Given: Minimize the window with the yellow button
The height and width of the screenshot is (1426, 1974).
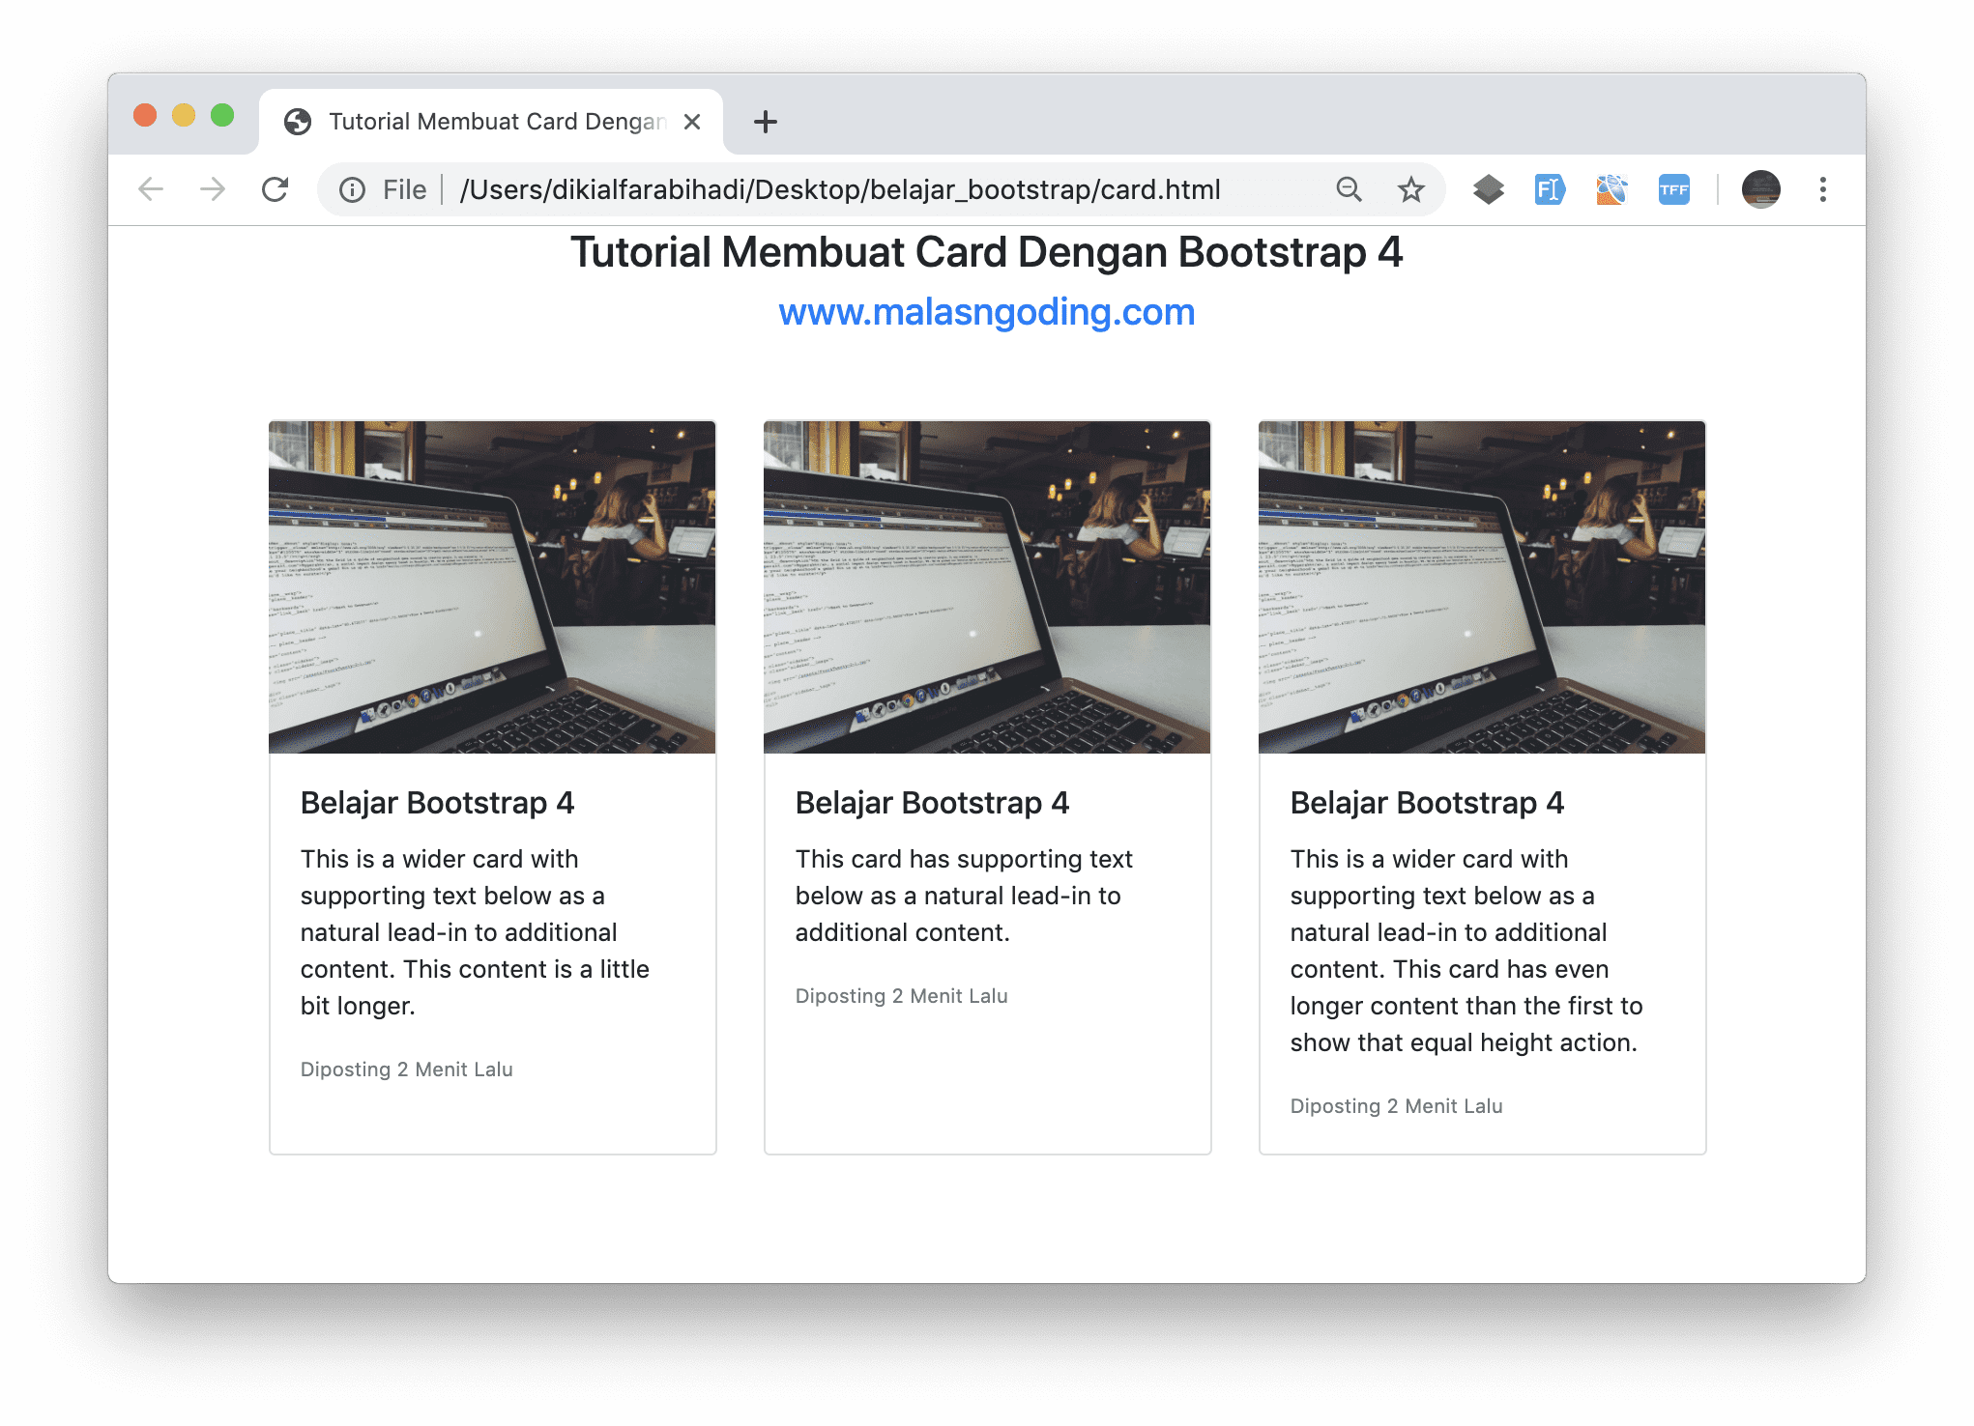Looking at the screenshot, I should tap(184, 115).
